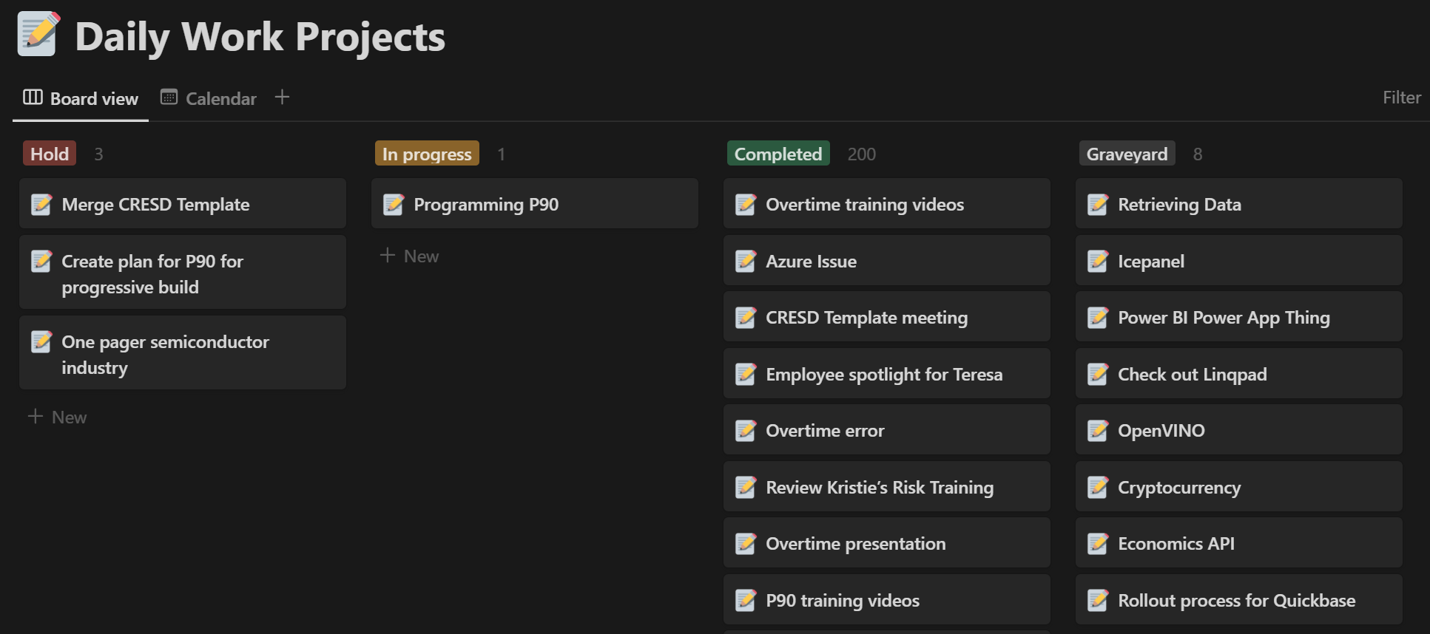Click memo icon on Check out Linqpad card
Screen dimensions: 1430x634
1098,374
